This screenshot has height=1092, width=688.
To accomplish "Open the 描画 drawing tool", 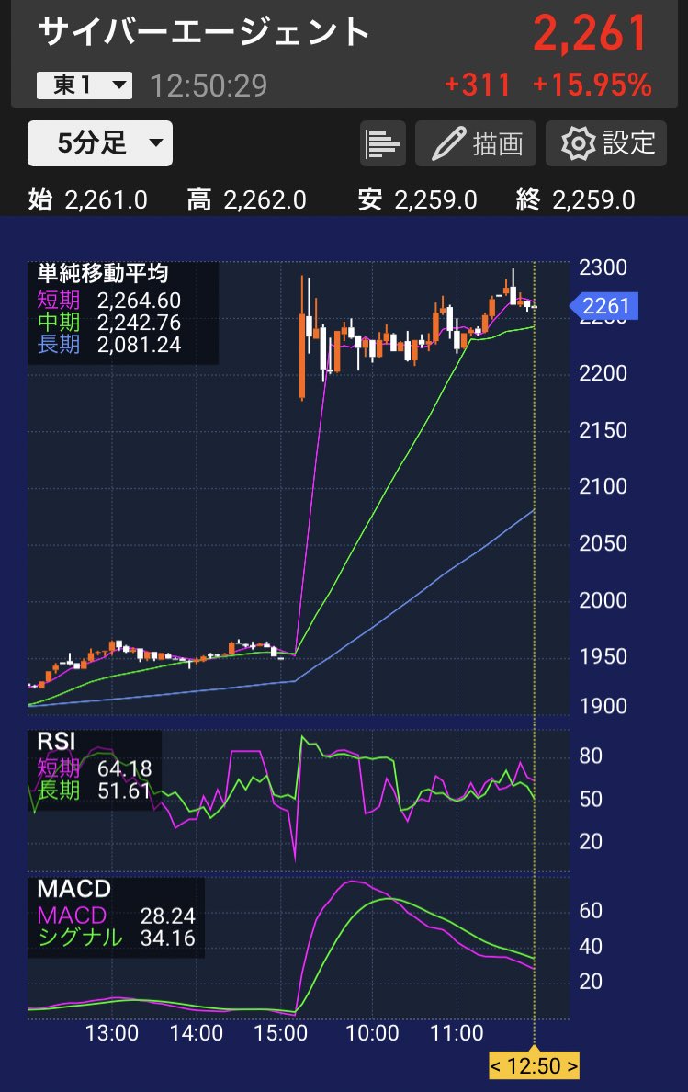I will pos(476,143).
